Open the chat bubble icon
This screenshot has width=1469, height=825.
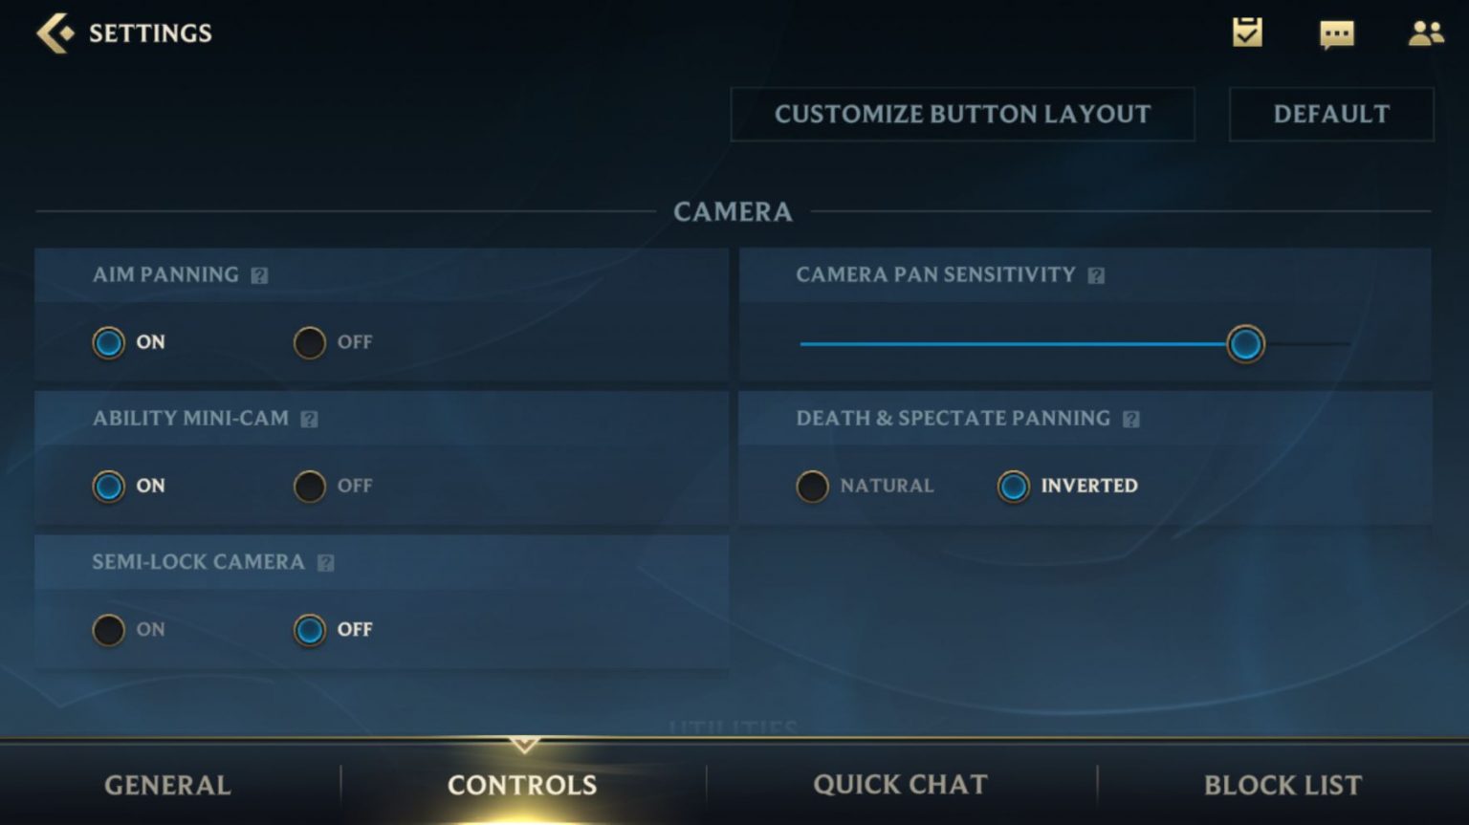(x=1336, y=34)
